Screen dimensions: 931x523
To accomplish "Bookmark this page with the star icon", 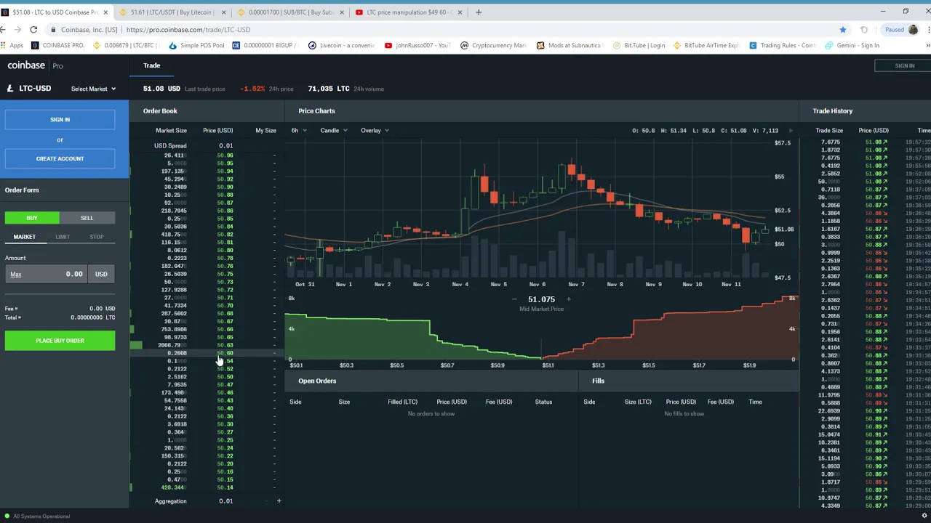I will pos(843,30).
